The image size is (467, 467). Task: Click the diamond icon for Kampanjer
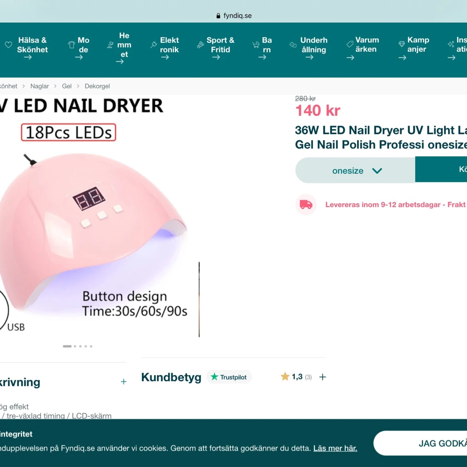click(x=402, y=44)
